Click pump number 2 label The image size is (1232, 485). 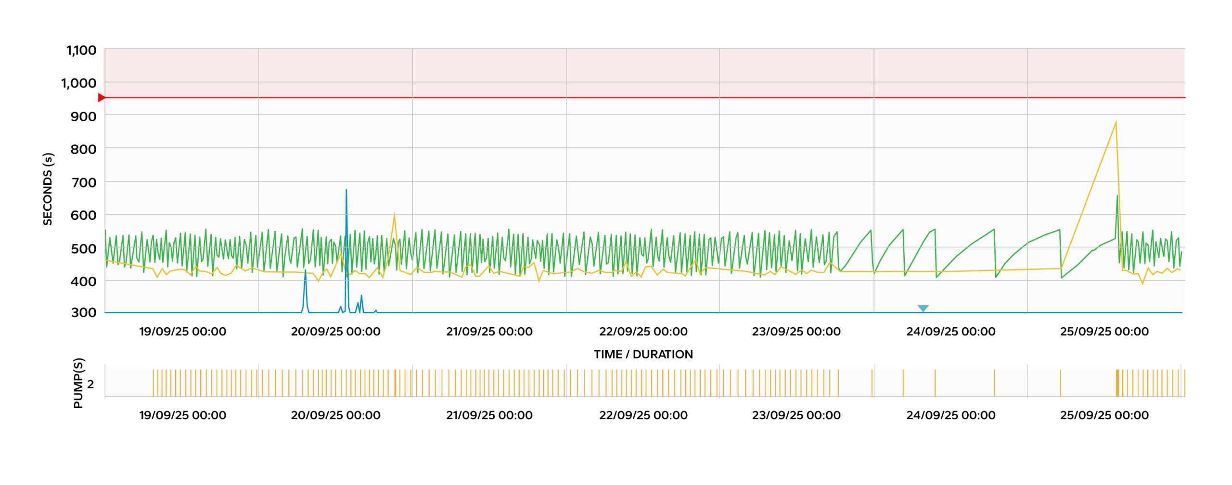click(x=90, y=384)
